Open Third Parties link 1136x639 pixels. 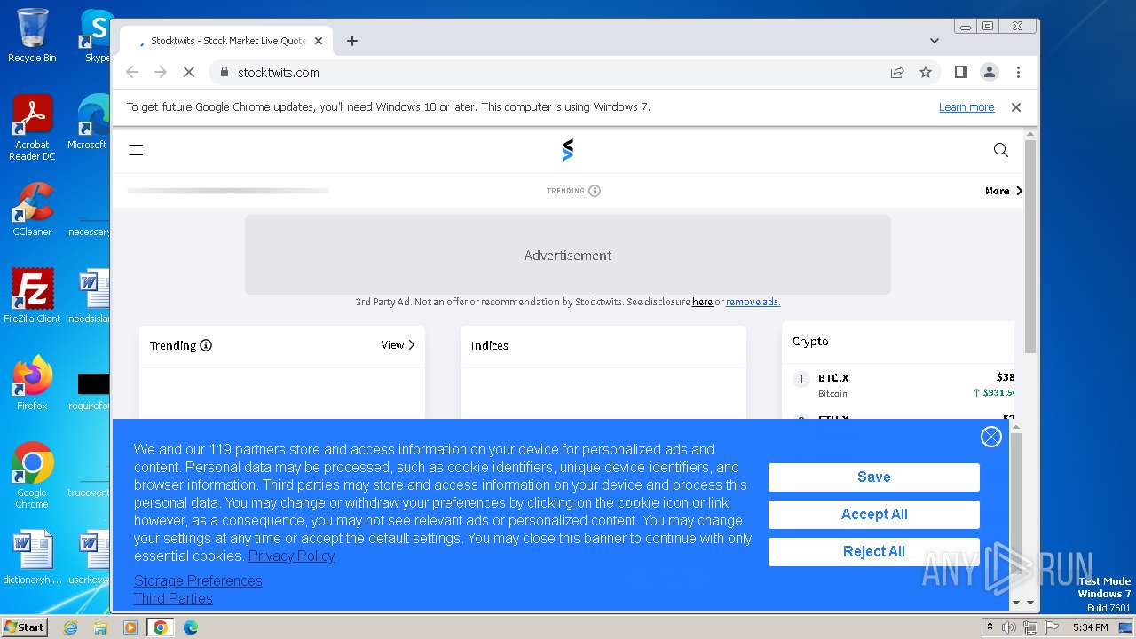[x=173, y=598]
